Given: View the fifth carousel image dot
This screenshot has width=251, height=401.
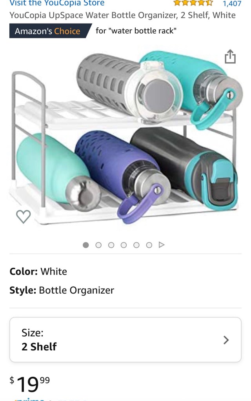Looking at the screenshot, I should click(x=136, y=245).
